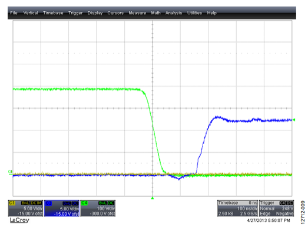This screenshot has height=227, width=308.
Task: Open the Trigger descriptor box
Action: coord(276,208)
